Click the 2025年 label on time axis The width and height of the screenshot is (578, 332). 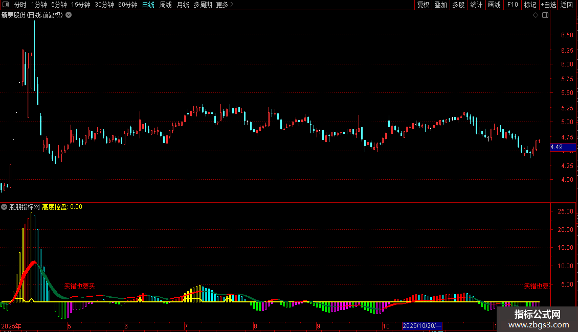point(11,326)
